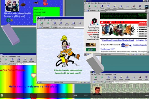Click Back icon in center Netscape window
This screenshot has height=99, width=149.
pyautogui.click(x=42, y=24)
